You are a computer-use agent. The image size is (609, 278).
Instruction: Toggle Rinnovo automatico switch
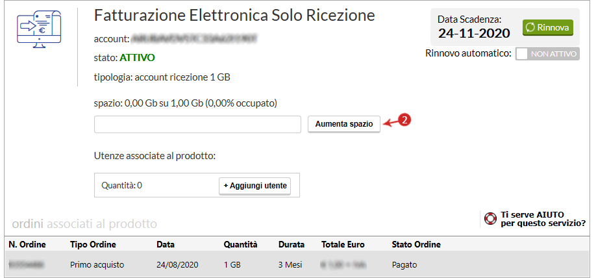[x=547, y=54]
